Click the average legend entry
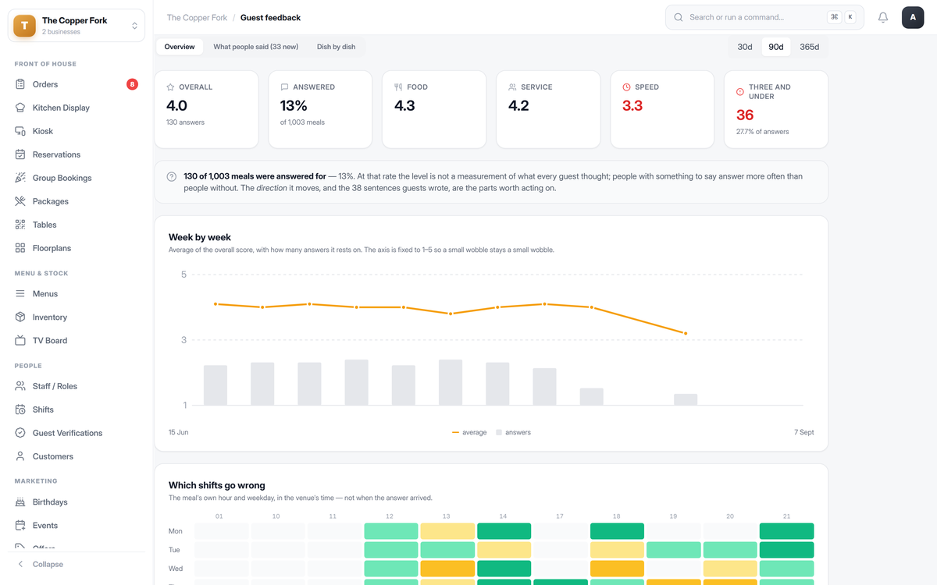Image resolution: width=937 pixels, height=585 pixels. [469, 432]
